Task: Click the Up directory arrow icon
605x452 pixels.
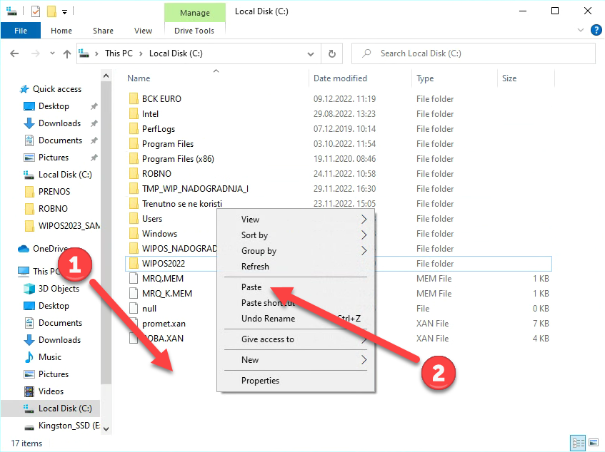Action: point(67,53)
